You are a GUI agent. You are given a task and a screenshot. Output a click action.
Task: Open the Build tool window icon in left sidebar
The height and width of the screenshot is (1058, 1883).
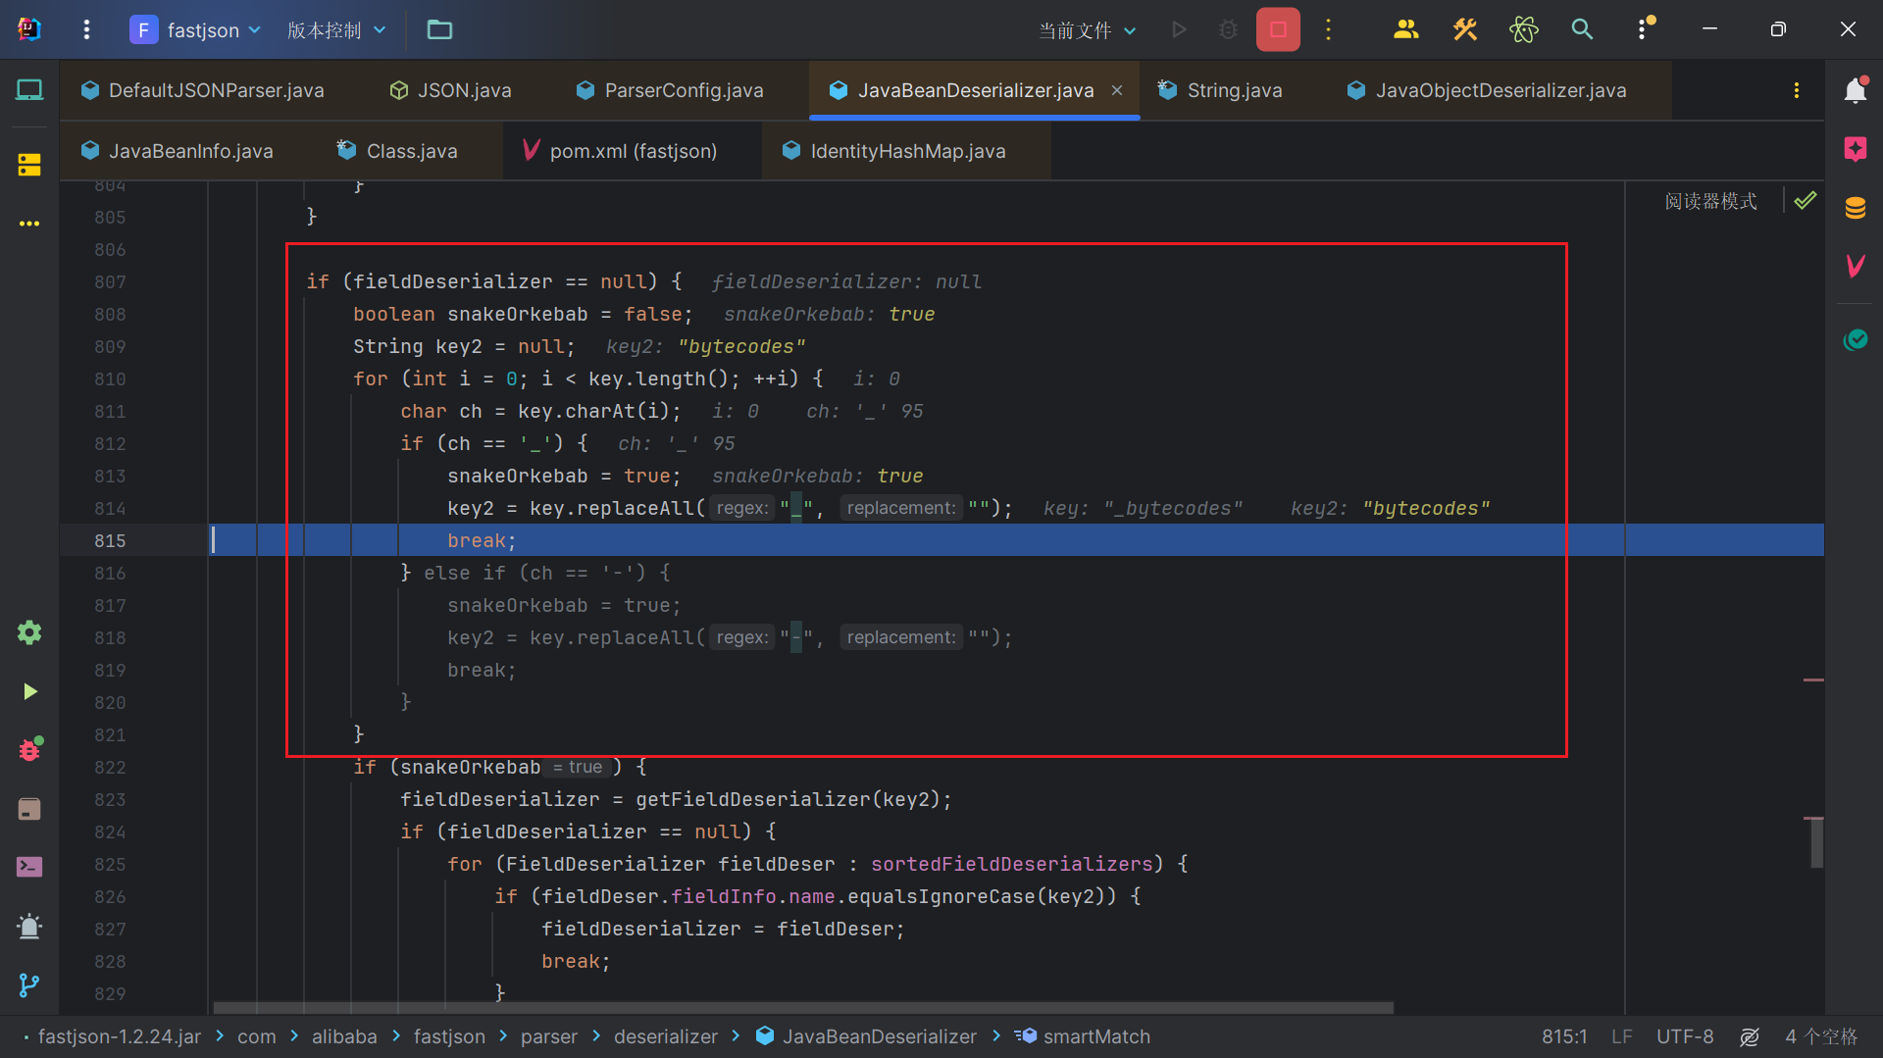point(29,808)
